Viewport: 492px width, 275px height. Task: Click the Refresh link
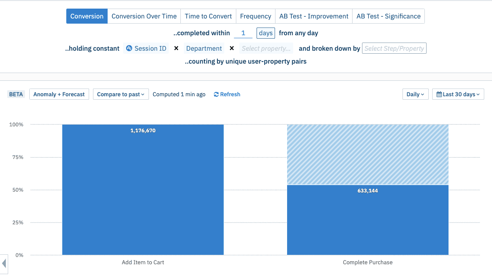tap(230, 94)
